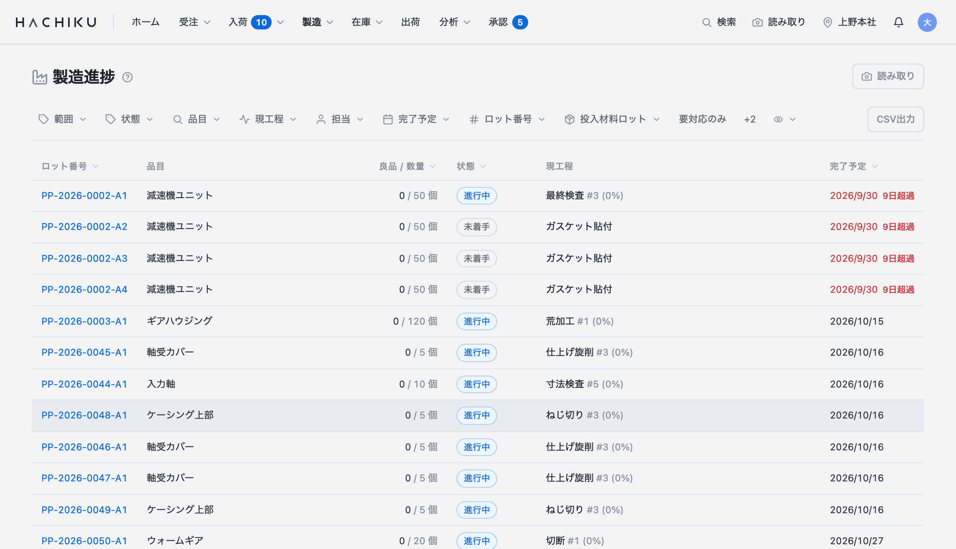Click the 読み取り camera icon in the top navigation
956x549 pixels.
tap(757, 22)
